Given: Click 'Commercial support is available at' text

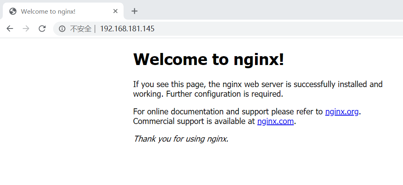Looking at the screenshot, I should [194, 121].
